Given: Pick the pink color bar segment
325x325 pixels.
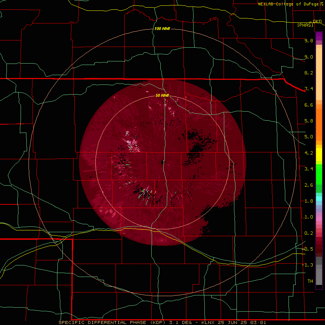Looking at the screenshot, I should pyautogui.click(x=319, y=219).
